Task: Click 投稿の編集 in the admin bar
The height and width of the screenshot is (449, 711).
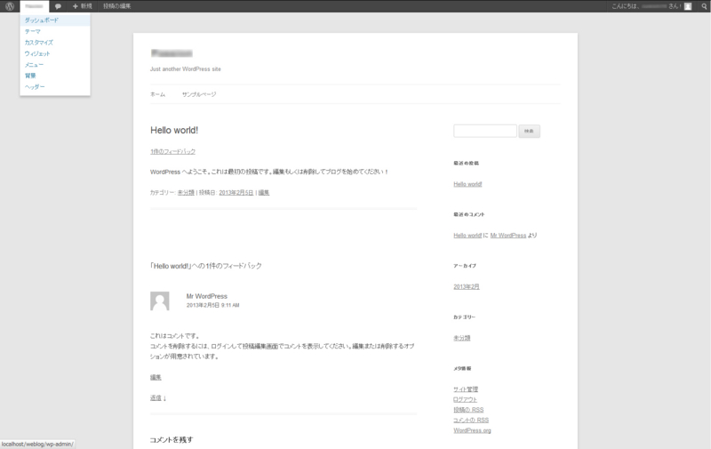Action: [117, 6]
